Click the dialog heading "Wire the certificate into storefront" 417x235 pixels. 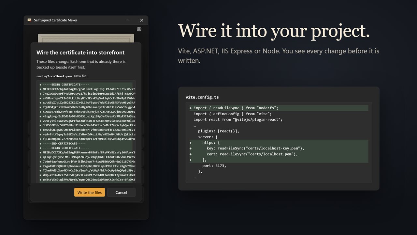pos(80,53)
